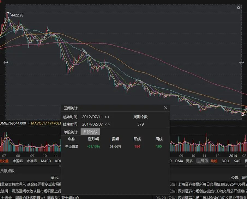Sort by the 涨跌幅 column header
This screenshot has width=247, height=199.
[x=94, y=139]
